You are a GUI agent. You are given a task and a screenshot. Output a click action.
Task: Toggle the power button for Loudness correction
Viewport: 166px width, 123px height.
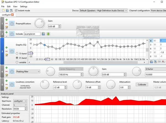click(12, 85)
